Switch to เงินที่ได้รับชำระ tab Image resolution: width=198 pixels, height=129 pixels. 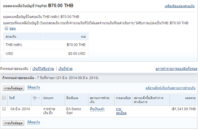43,69
